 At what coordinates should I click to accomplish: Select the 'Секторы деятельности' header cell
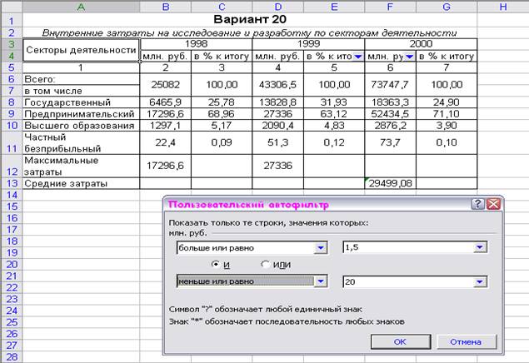pyautogui.click(x=81, y=50)
